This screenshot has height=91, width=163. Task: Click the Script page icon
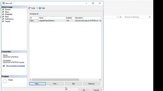click(30, 8)
